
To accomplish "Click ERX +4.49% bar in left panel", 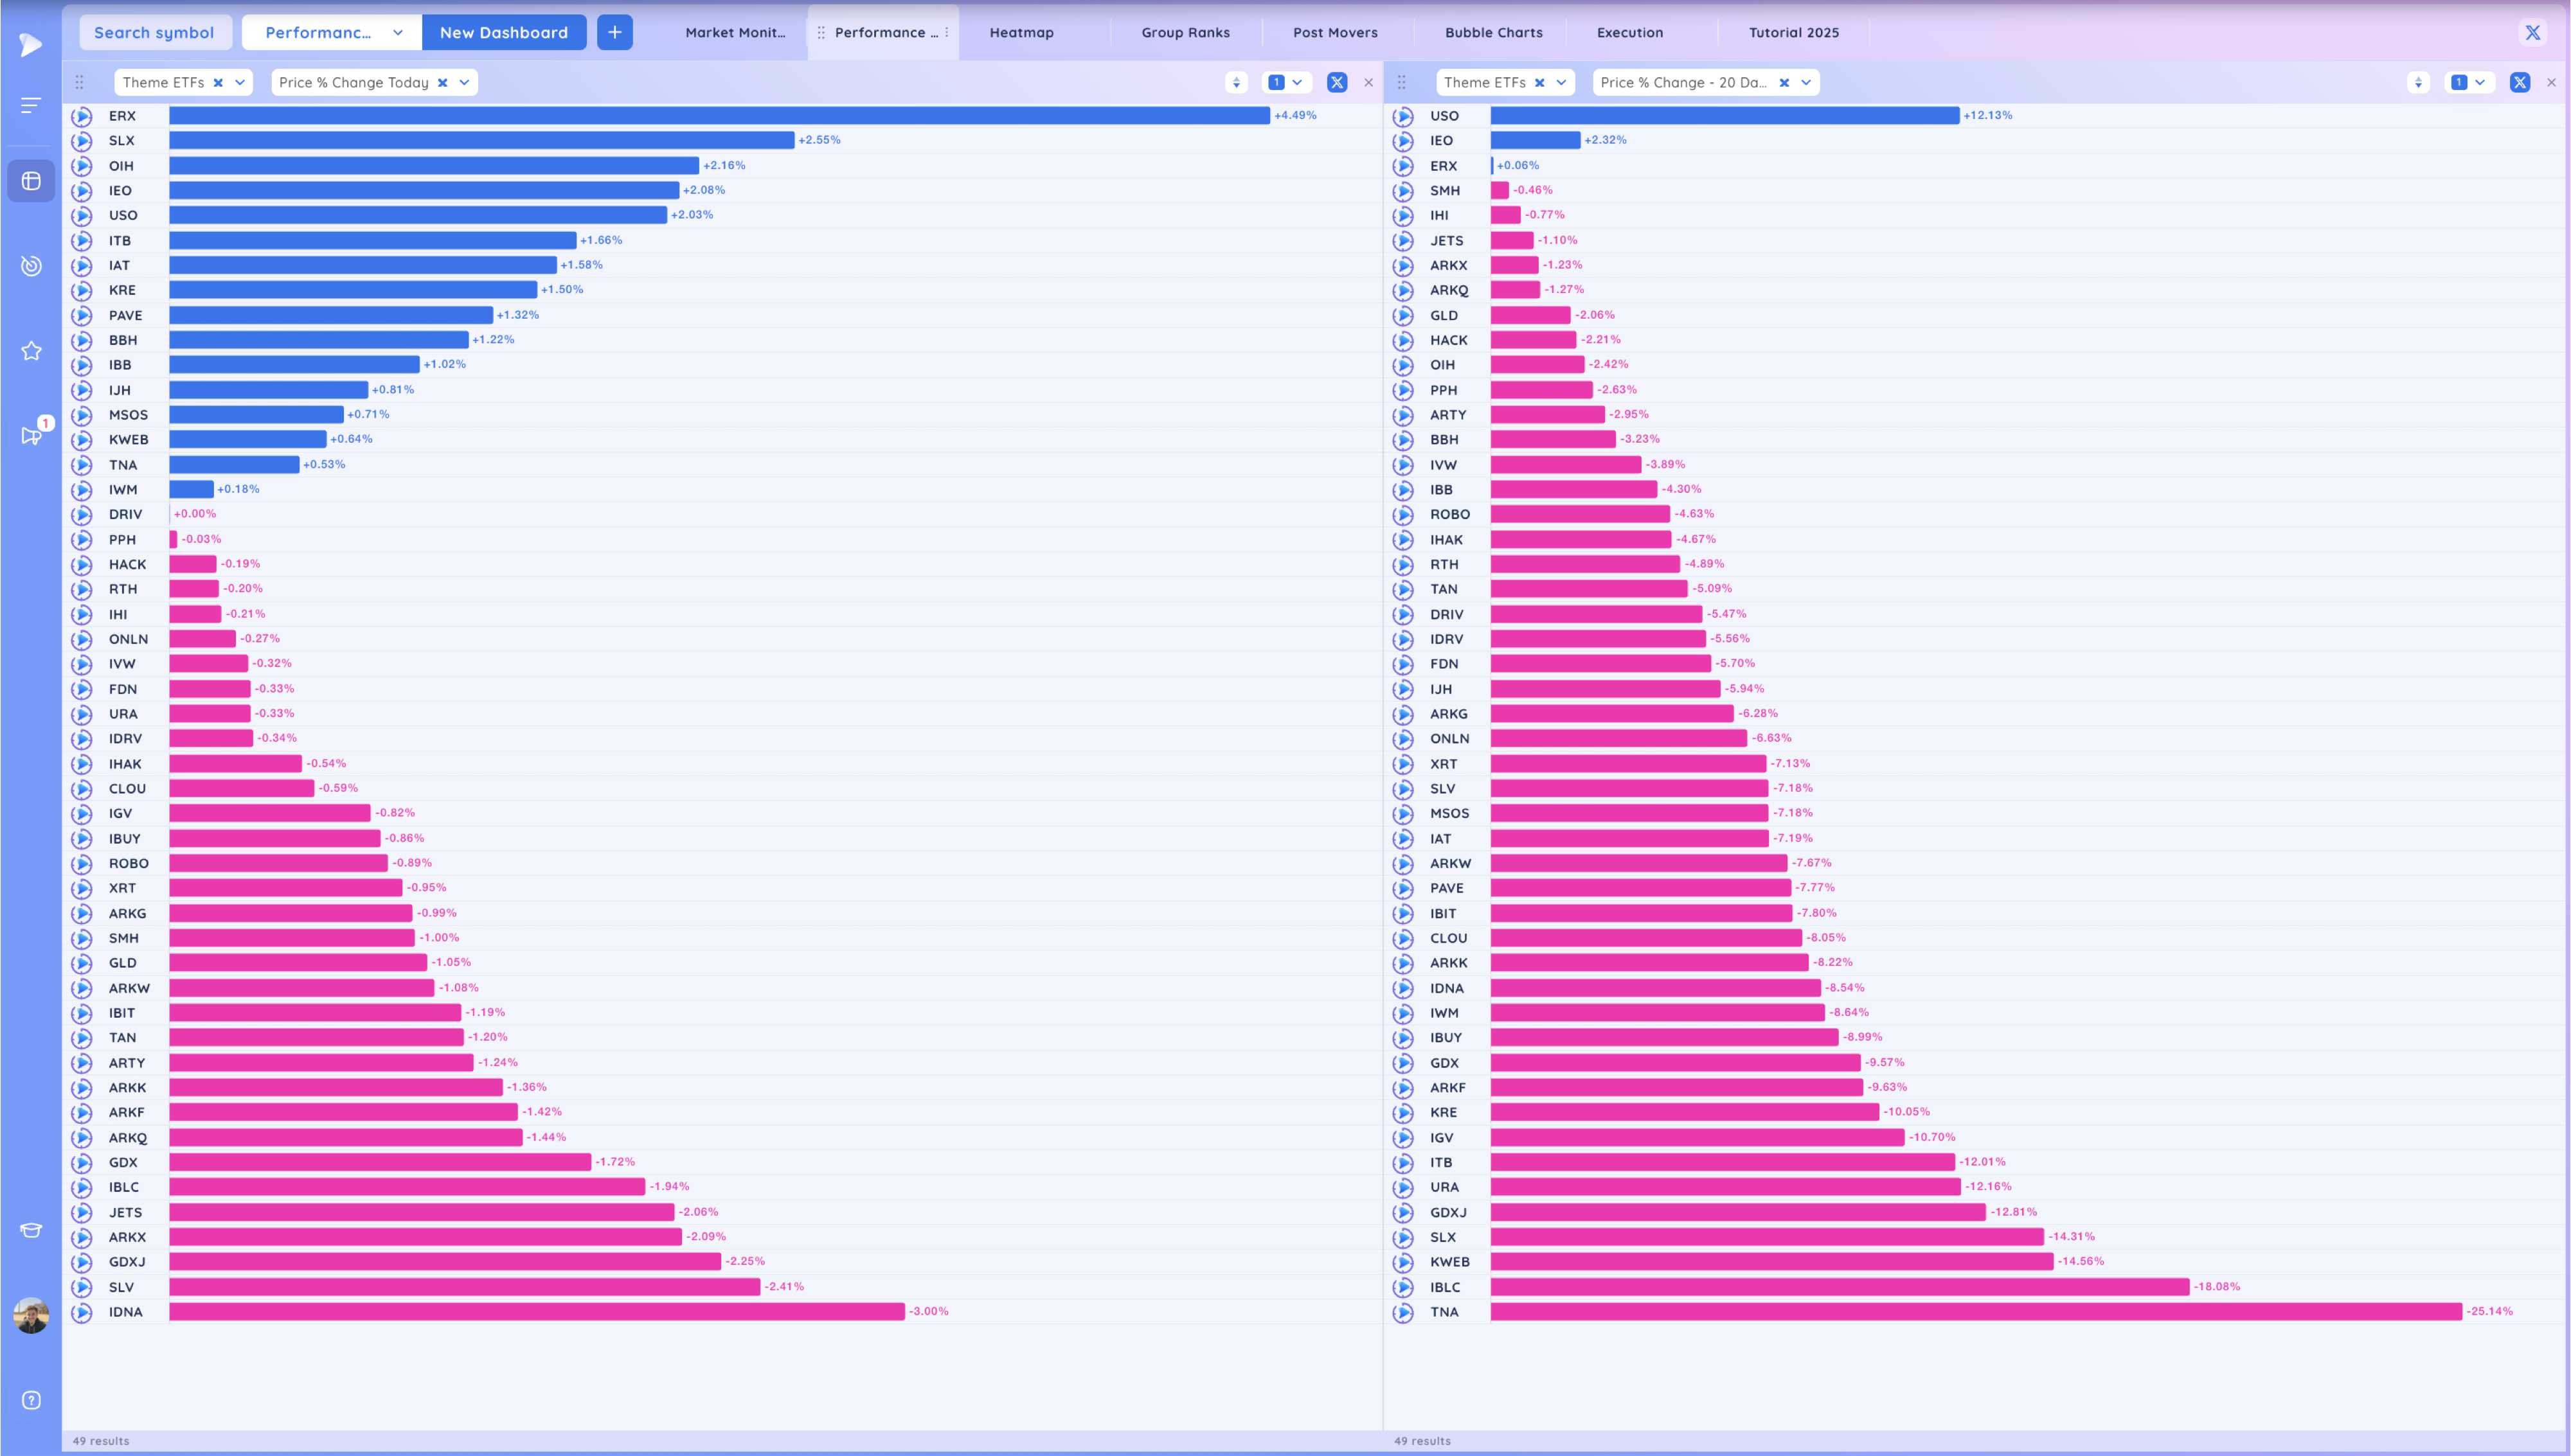I will click(719, 116).
